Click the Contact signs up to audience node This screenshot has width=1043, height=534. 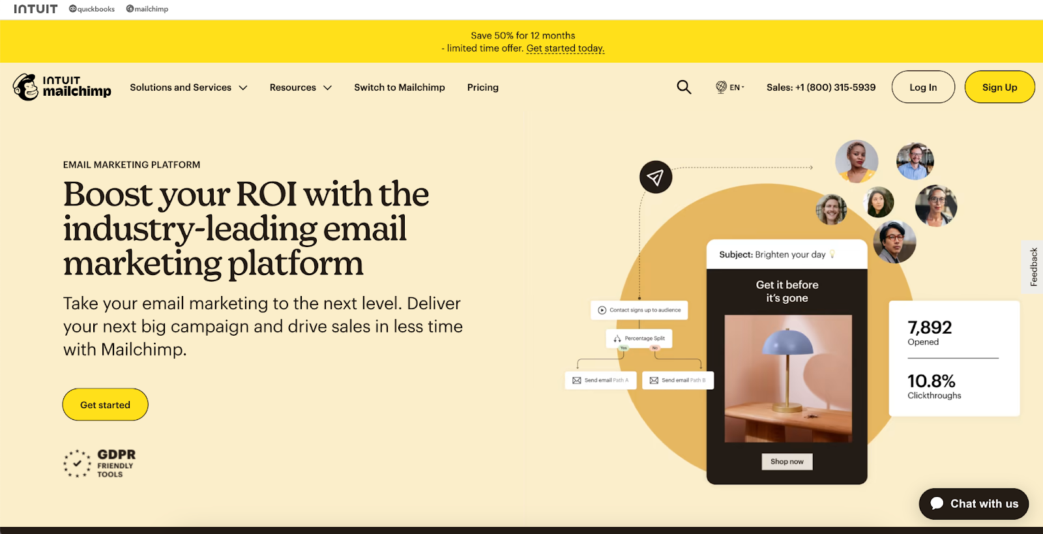(x=639, y=310)
